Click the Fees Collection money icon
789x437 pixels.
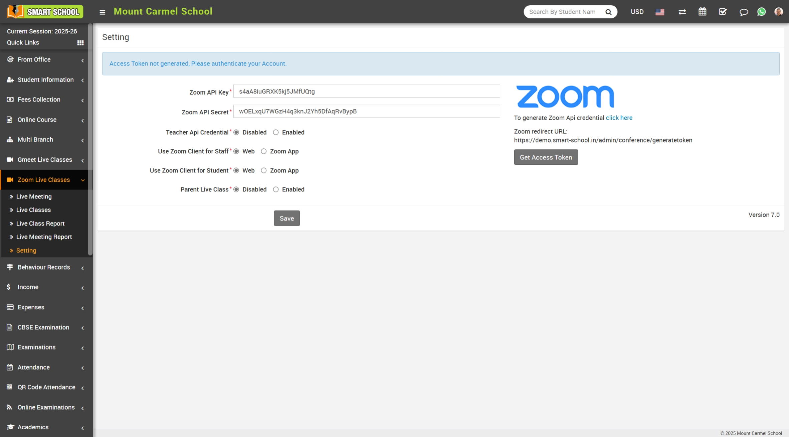(10, 99)
